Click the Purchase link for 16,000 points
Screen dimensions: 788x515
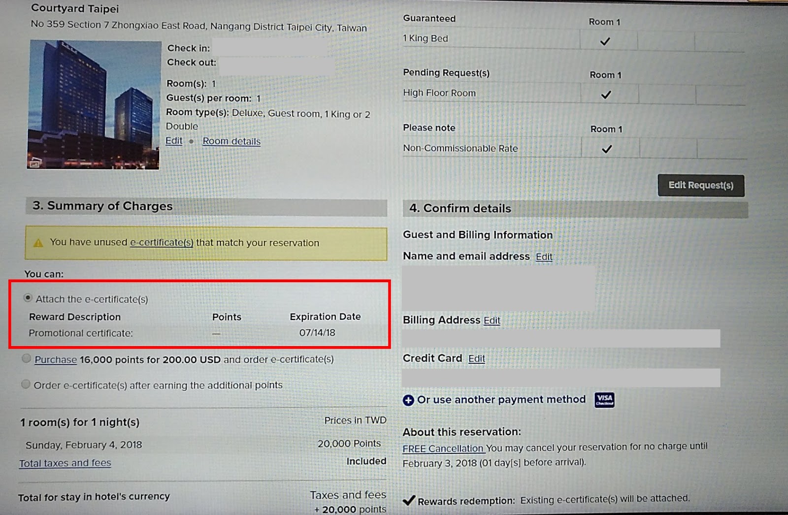pos(56,360)
